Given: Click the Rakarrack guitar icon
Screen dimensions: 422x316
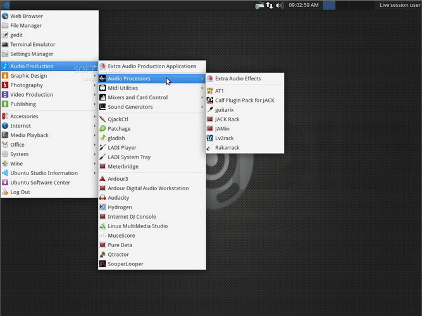Looking at the screenshot, I should [x=210, y=147].
